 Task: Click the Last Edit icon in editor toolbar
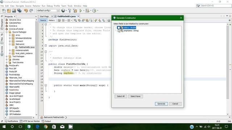59,21
